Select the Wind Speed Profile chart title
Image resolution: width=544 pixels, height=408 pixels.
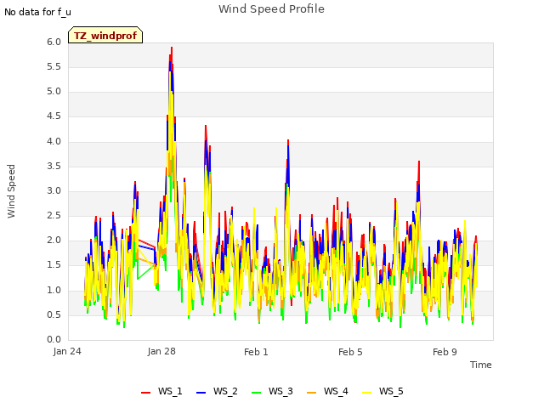click(271, 9)
